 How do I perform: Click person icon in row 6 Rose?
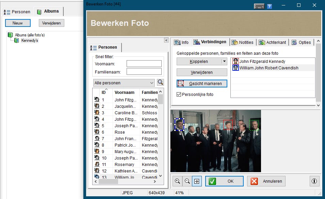(97, 132)
